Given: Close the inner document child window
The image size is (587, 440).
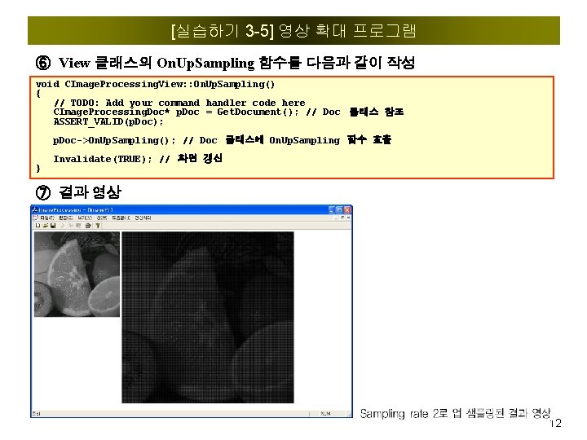Looking at the screenshot, I should pos(348,218).
